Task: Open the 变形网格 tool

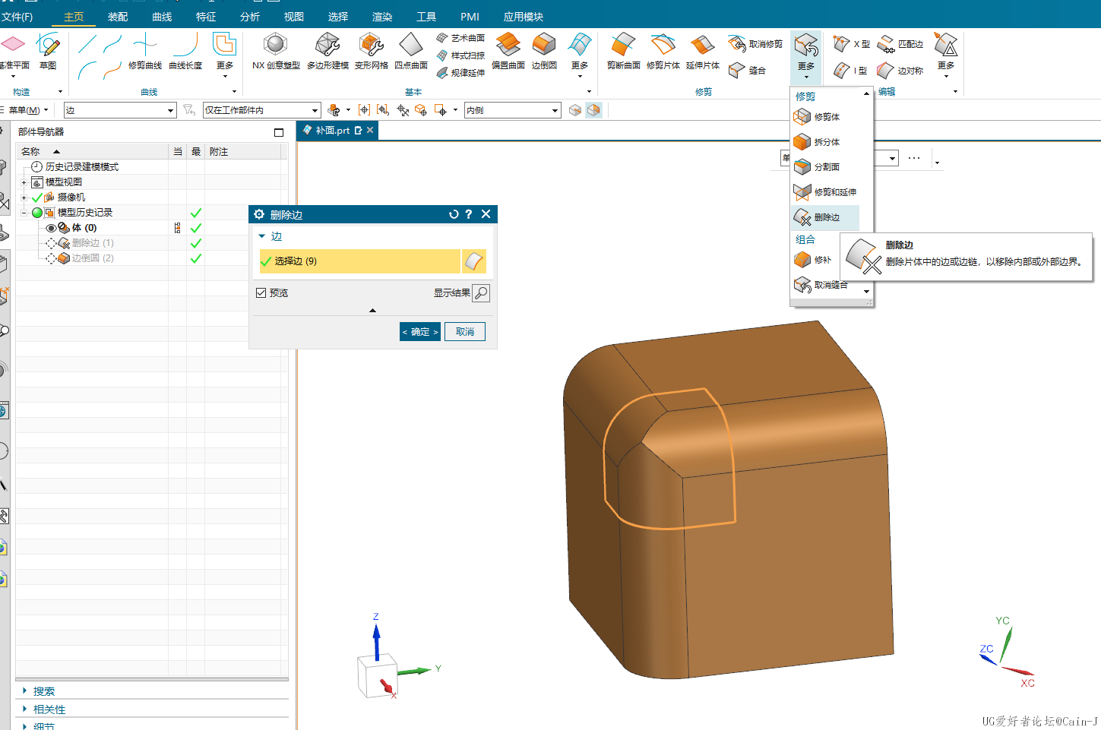Action: click(x=371, y=51)
